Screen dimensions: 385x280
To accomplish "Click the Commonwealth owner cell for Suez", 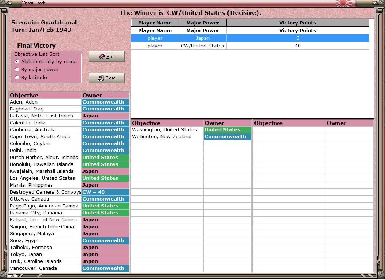I will 105,241.
